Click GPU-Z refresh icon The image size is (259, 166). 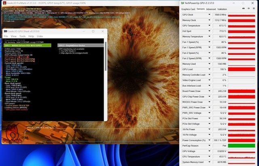coord(248,8)
